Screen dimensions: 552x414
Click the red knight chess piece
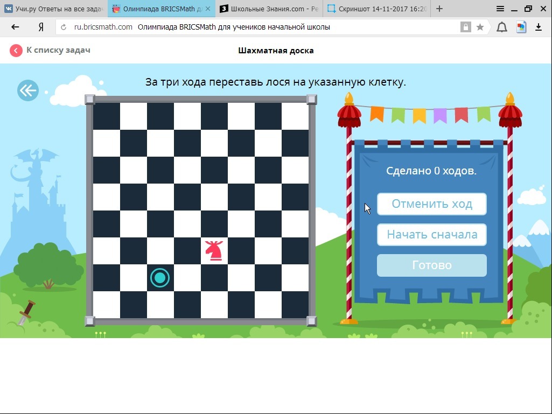click(214, 250)
